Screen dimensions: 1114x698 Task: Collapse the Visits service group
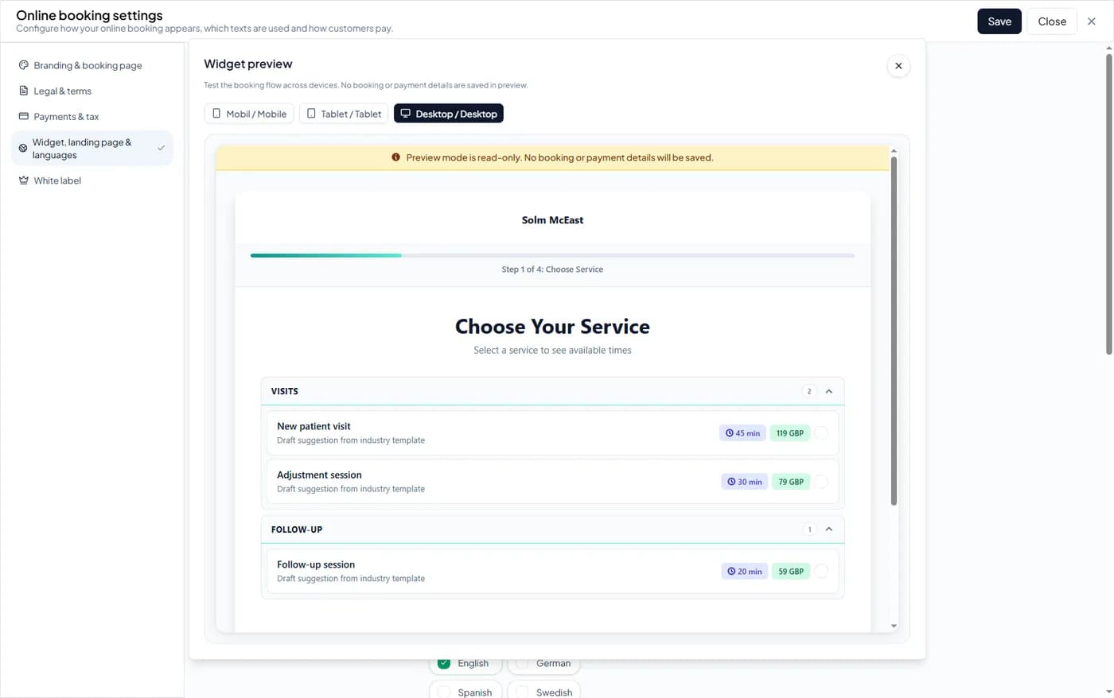pyautogui.click(x=828, y=391)
